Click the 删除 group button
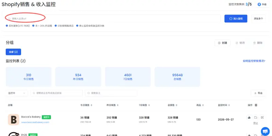Image resolution: width=272 pixels, height=136 pixels. pos(258,43)
